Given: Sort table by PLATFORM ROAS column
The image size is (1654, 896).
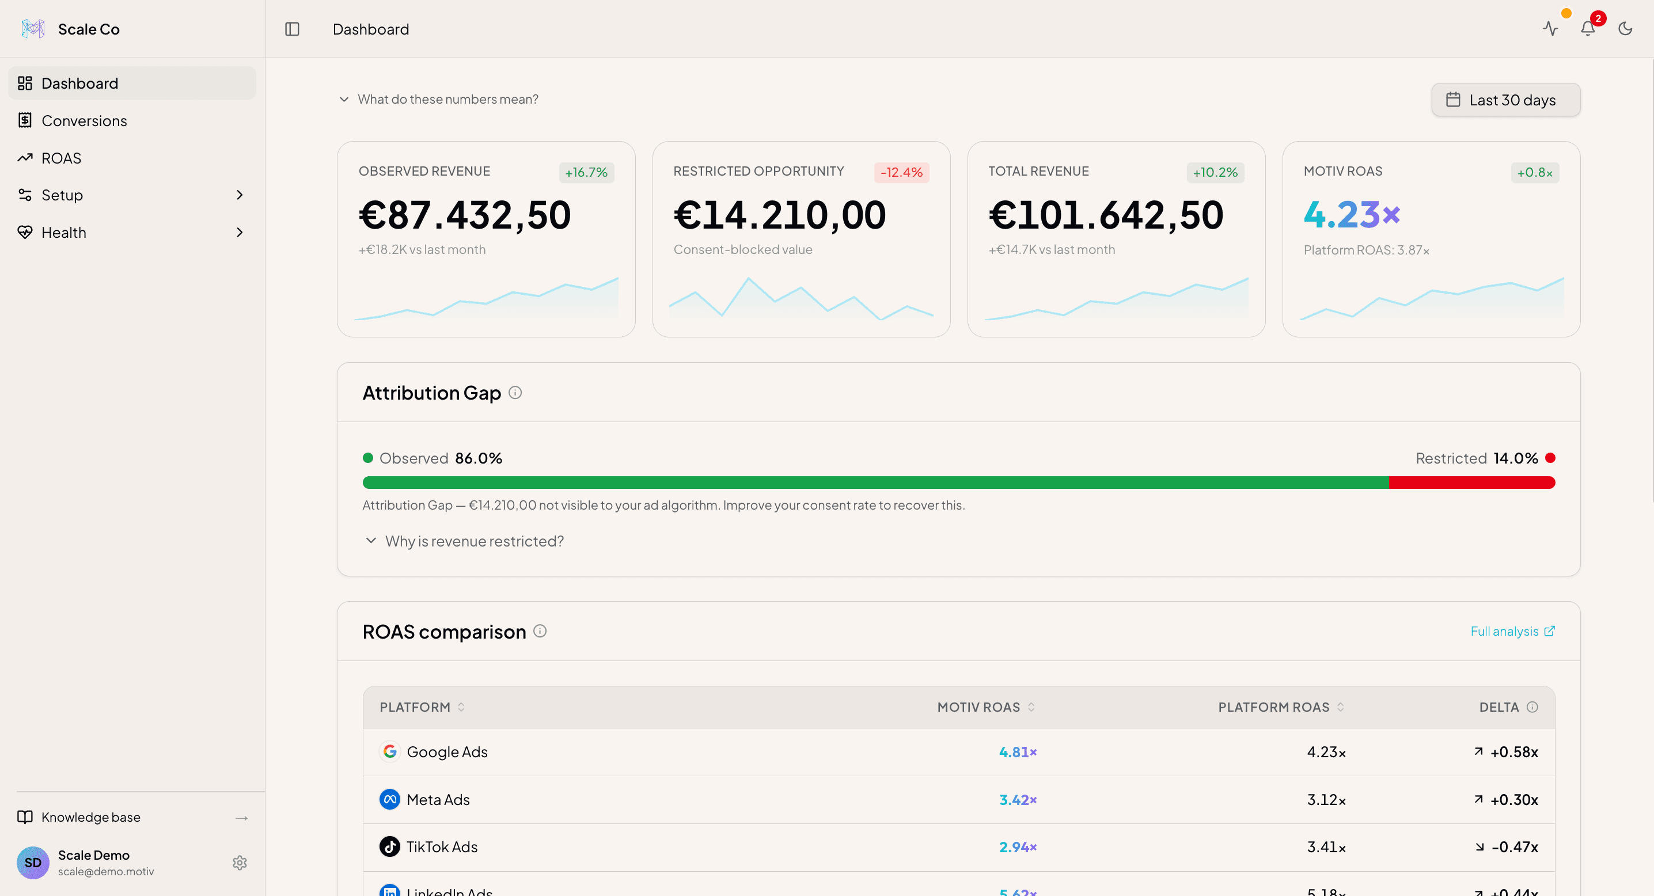Looking at the screenshot, I should coord(1281,707).
